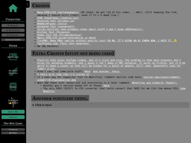Expand the Click to Open section
Image resolution: width=191 pixels, height=143 pixels.
[x=110, y=105]
